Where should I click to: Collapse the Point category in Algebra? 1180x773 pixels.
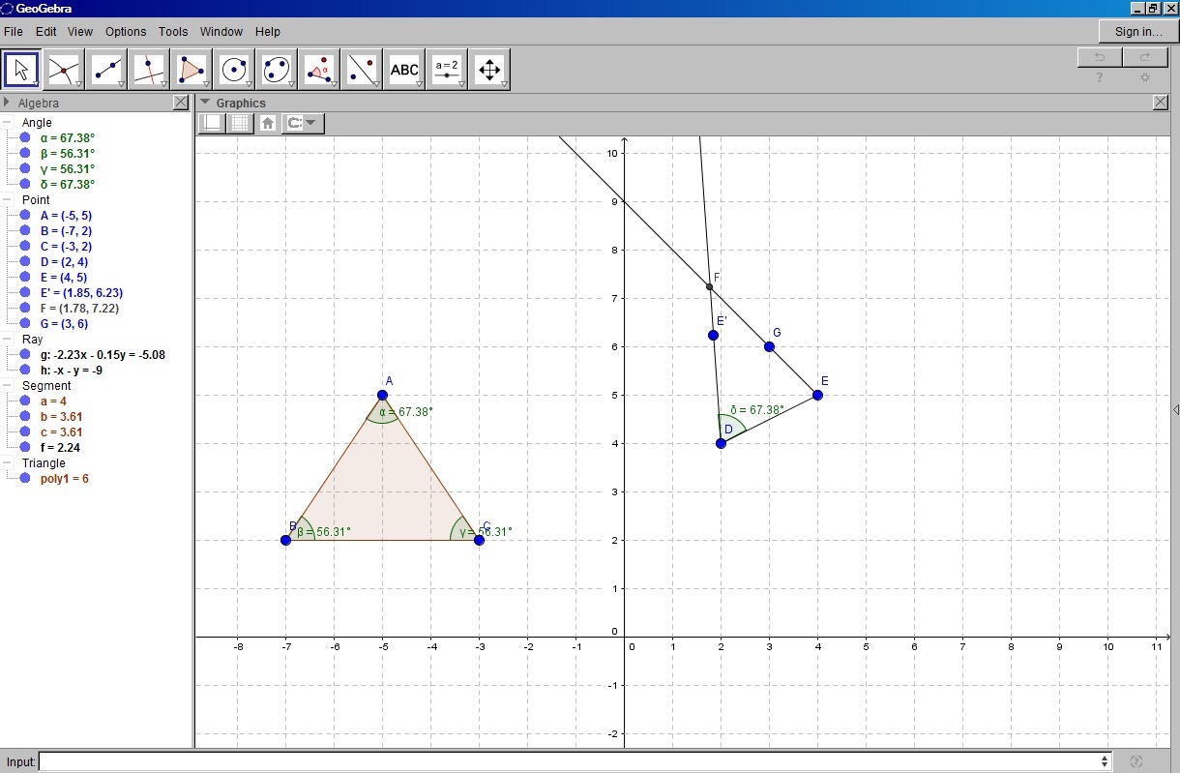pyautogui.click(x=8, y=200)
